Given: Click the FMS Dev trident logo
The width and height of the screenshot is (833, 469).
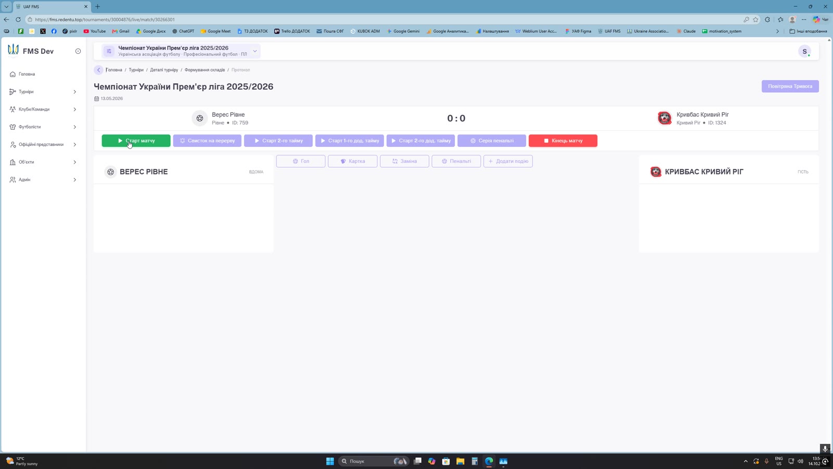Looking at the screenshot, I should point(13,50).
